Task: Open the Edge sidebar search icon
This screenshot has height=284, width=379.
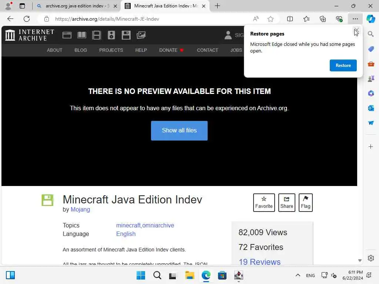Action: tap(371, 34)
